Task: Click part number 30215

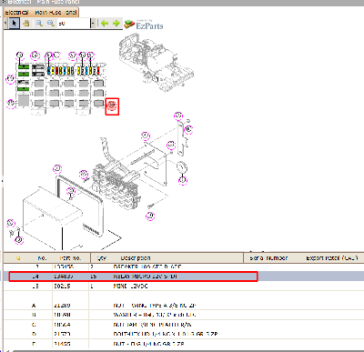Action: tap(62, 287)
